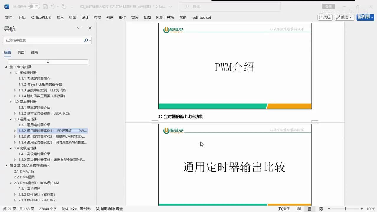The height and width of the screenshot is (212, 377).
Task: Collapse the 1.4 高级定时器 heading
Action: pyautogui.click(x=11, y=148)
